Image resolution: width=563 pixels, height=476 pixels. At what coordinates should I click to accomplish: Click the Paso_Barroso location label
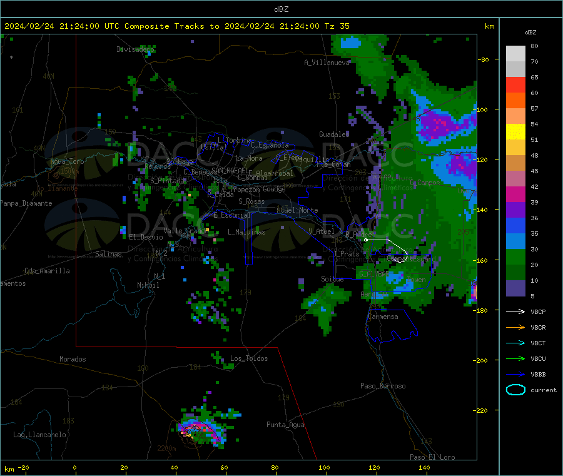(383, 386)
